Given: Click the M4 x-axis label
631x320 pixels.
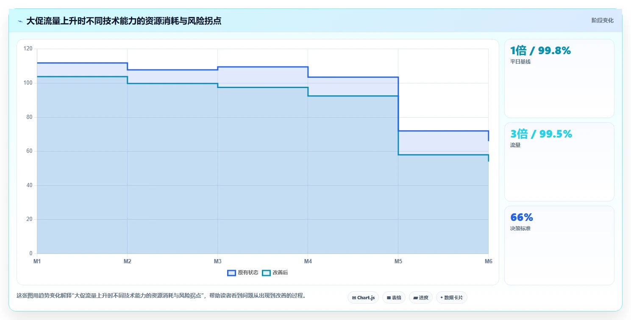Looking at the screenshot, I should 308,262.
